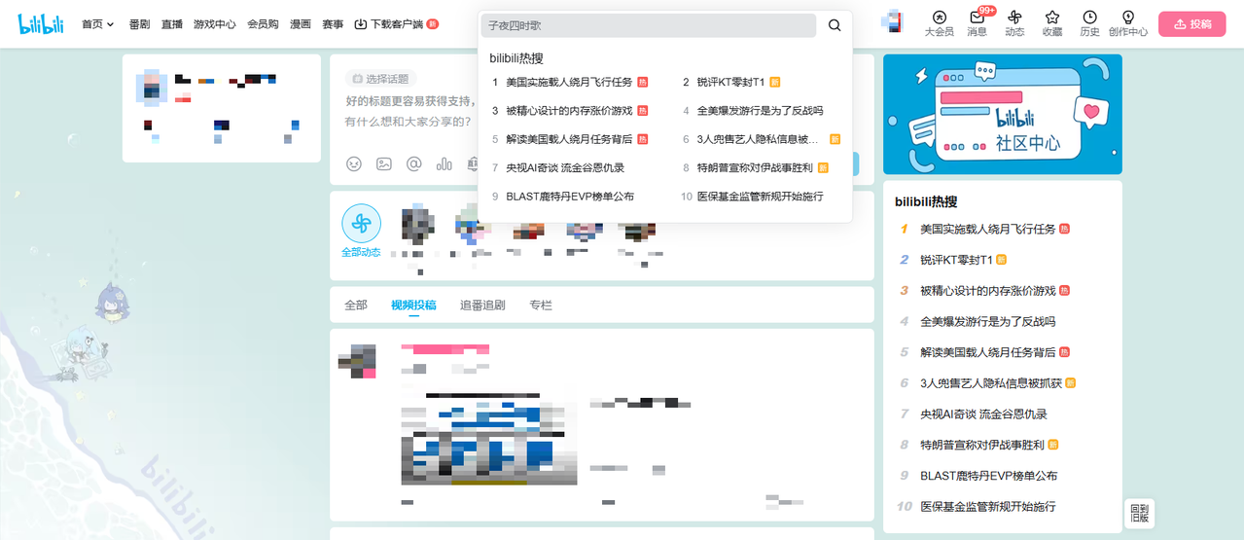Open sidebar hot search 被精心设计的内存涨价游戏
1244x540 pixels.
pyautogui.click(x=987, y=291)
